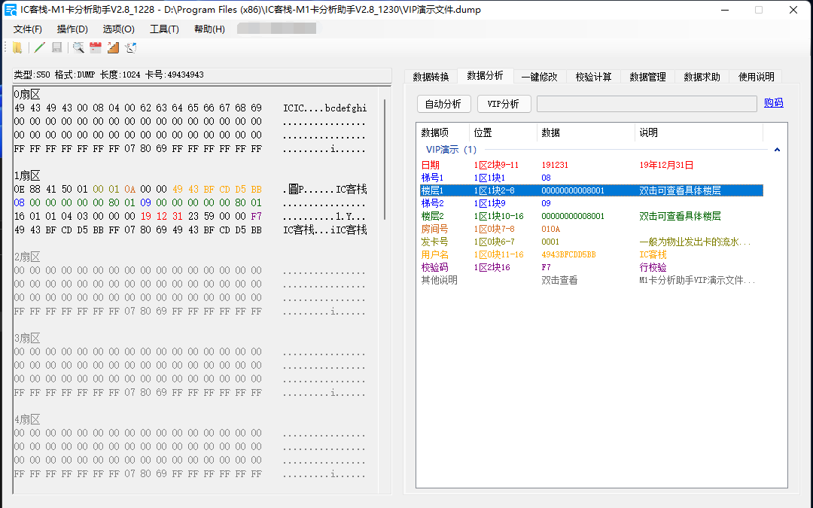Switch to the 数据转换 tab

pos(431,77)
